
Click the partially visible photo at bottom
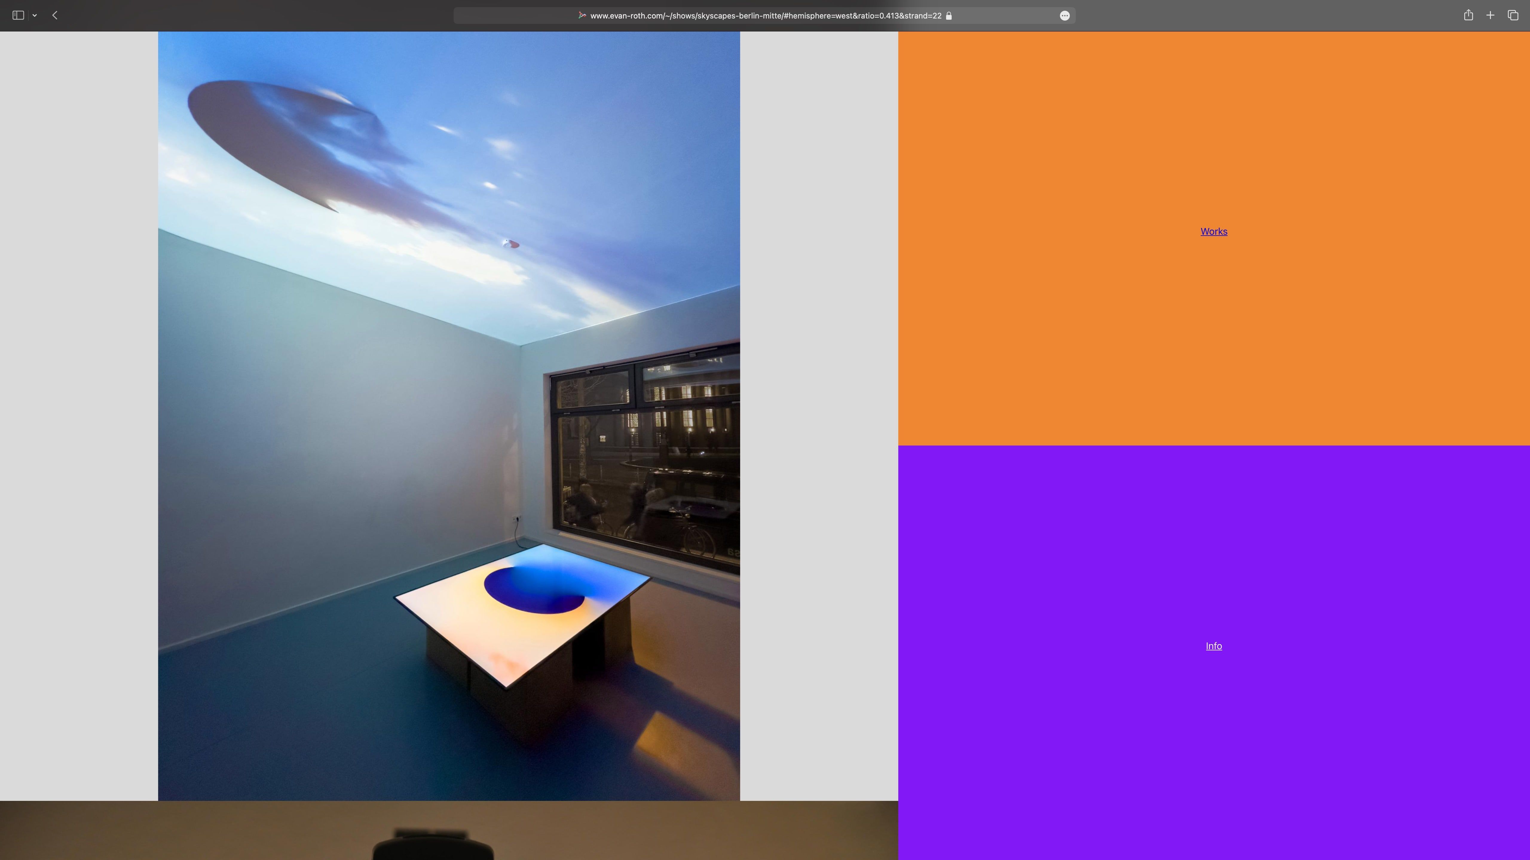[x=449, y=831]
